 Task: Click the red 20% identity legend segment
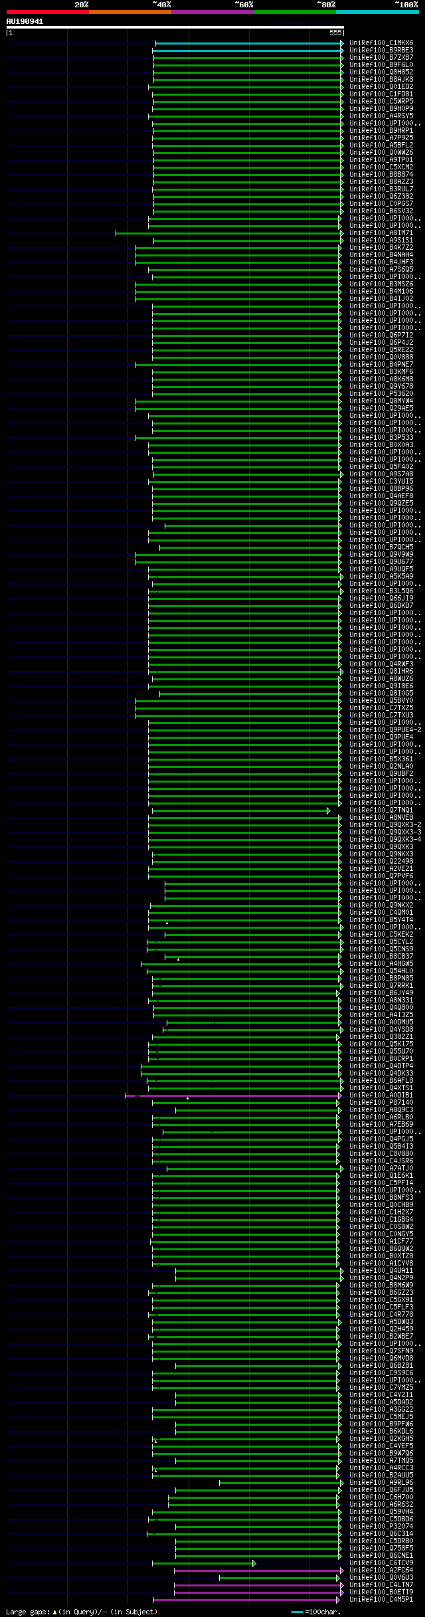48,12
